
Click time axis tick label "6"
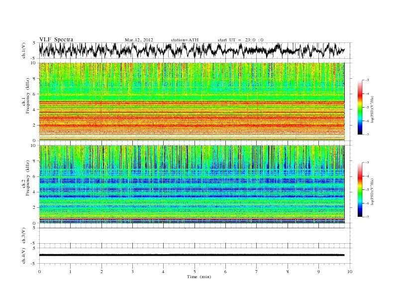coord(225,272)
